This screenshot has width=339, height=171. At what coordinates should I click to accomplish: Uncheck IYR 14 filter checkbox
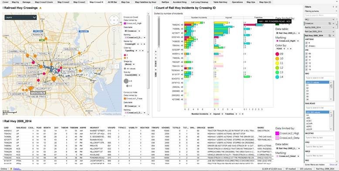point(306,69)
